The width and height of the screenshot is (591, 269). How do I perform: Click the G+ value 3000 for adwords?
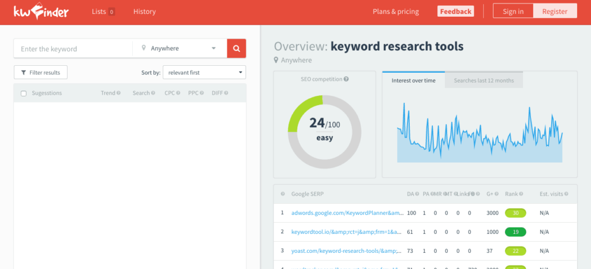click(492, 213)
